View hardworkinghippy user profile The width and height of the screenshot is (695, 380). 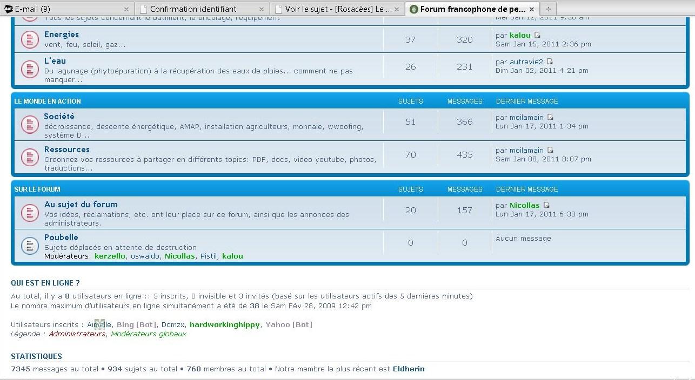point(224,324)
